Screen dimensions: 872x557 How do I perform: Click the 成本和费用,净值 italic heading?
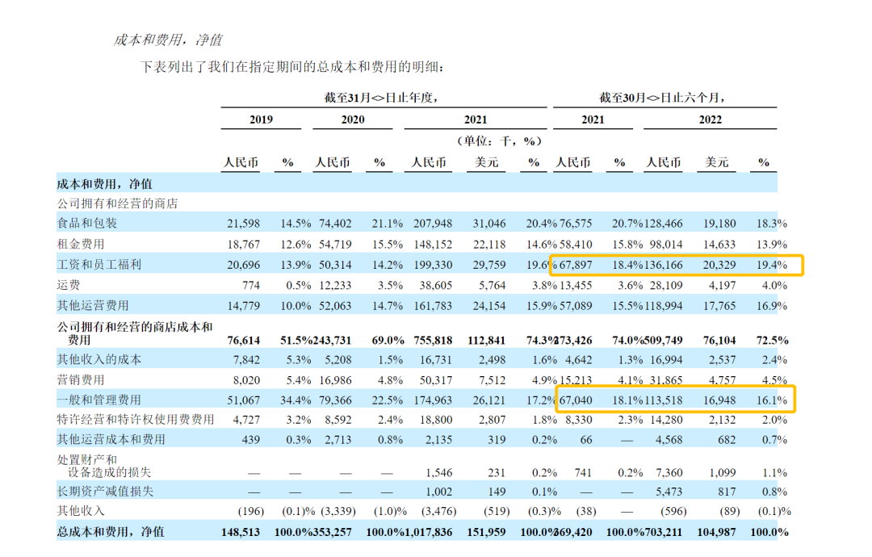coord(168,40)
